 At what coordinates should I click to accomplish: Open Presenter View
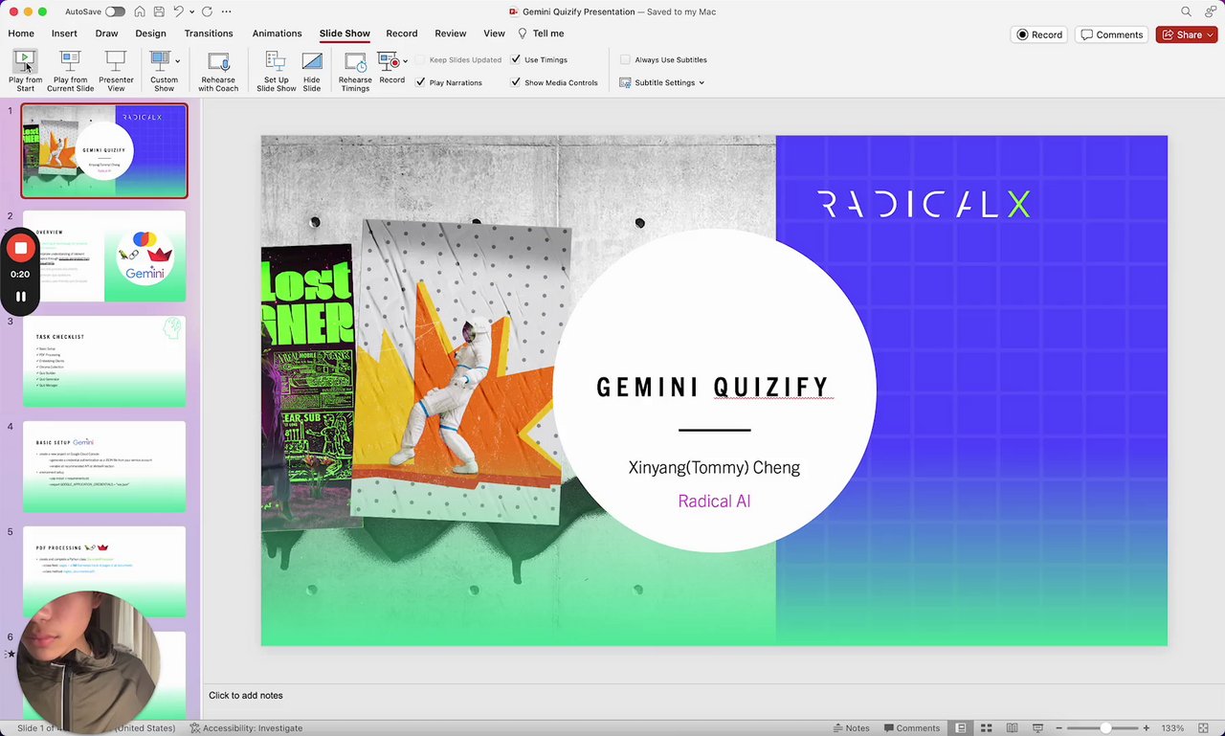tap(116, 70)
